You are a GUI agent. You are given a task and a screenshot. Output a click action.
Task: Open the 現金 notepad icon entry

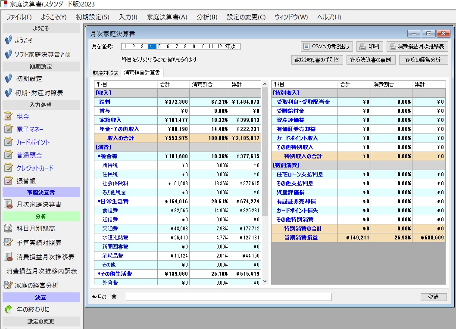tap(8, 116)
